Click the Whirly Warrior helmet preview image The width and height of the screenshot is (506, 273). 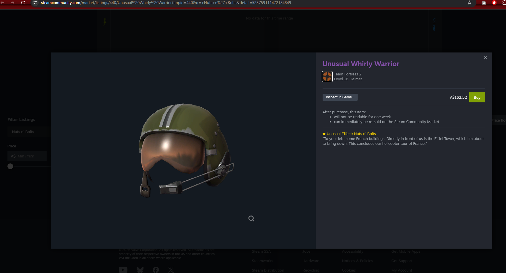tap(187, 150)
